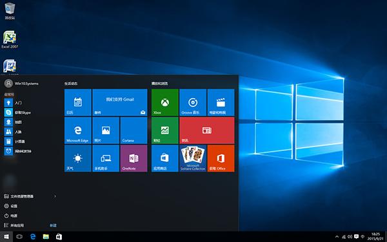The height and width of the screenshot is (242, 387).
Task: Launch the Microsoft Edge tile
Action: (78, 130)
